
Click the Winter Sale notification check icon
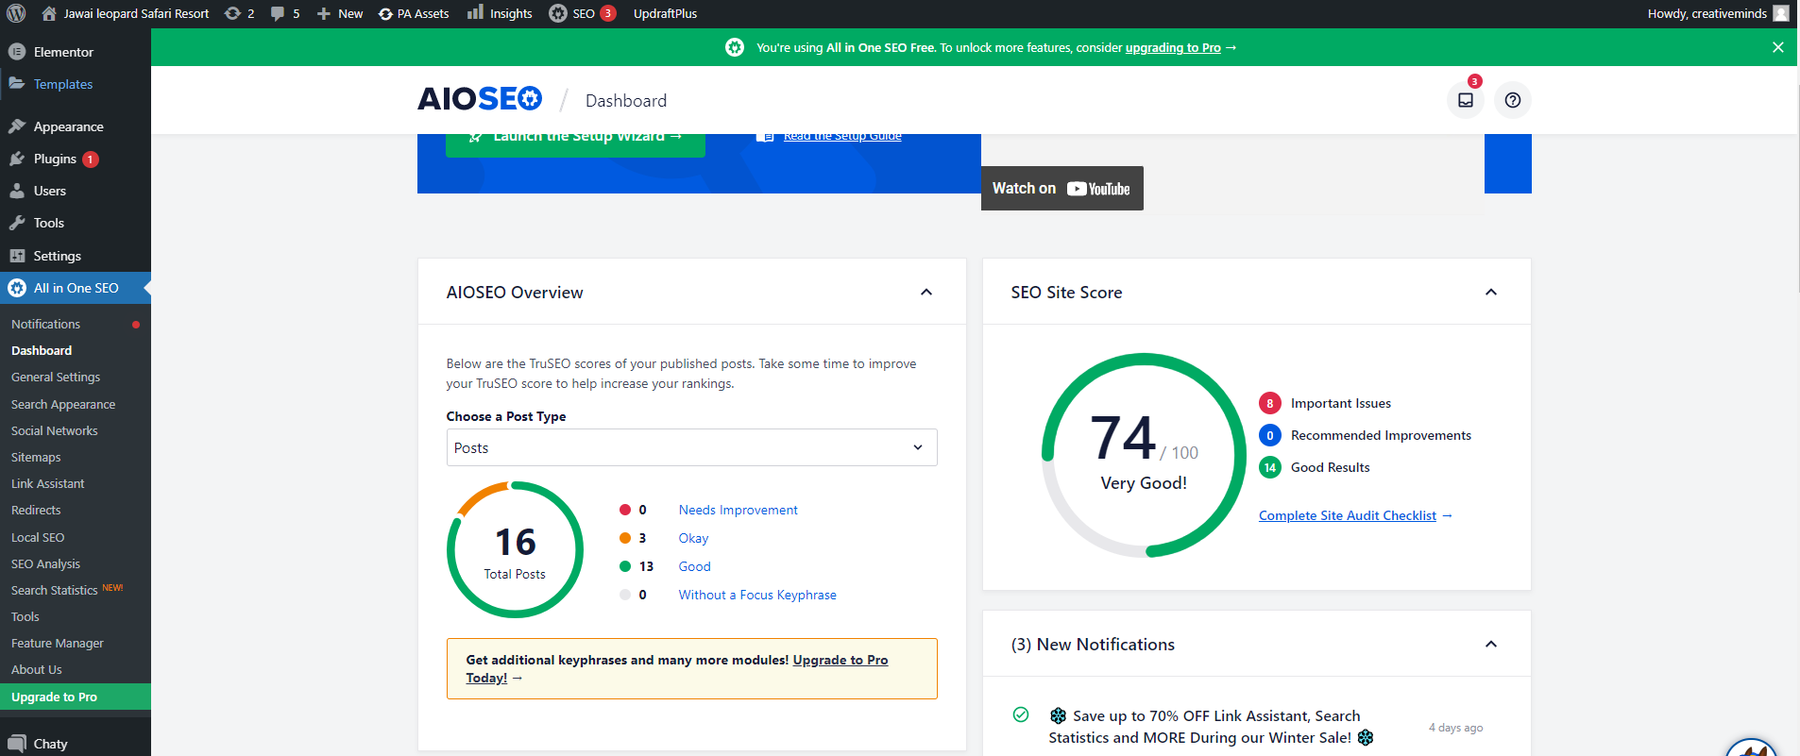[1021, 714]
